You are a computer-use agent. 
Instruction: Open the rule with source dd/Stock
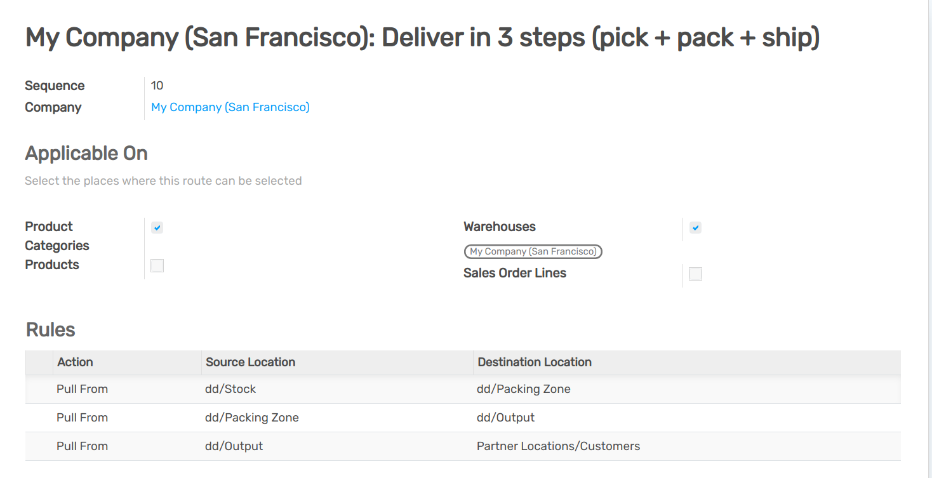(230, 389)
